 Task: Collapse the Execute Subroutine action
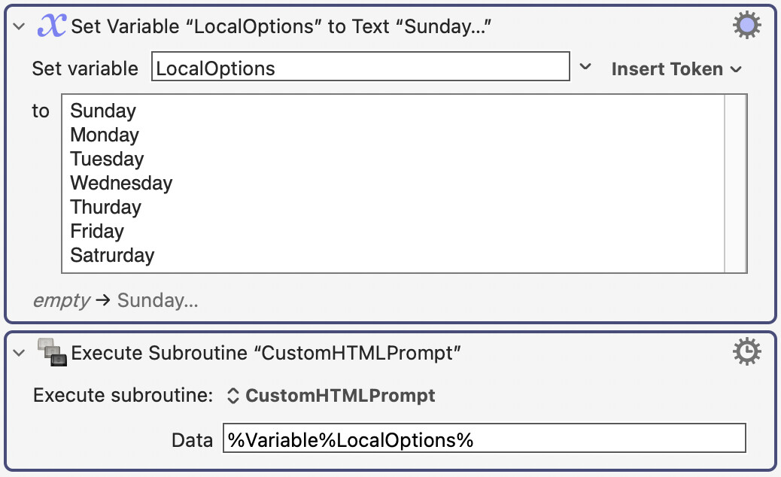point(19,353)
